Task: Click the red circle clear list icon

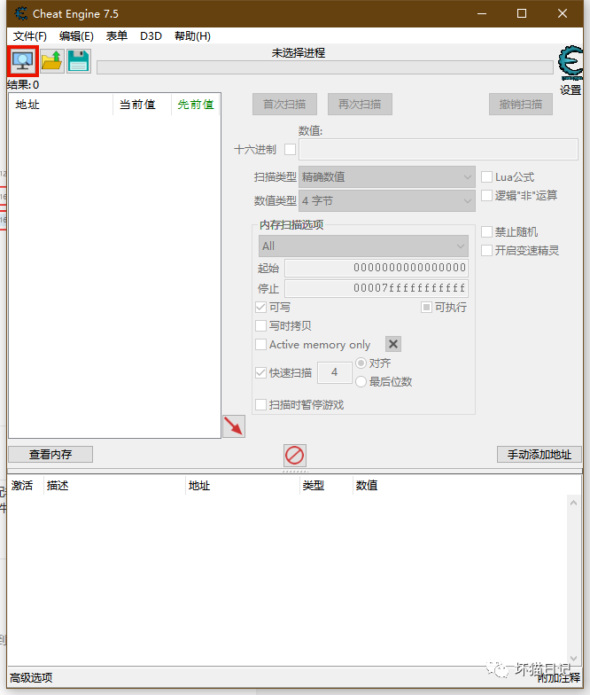Action: pos(294,456)
